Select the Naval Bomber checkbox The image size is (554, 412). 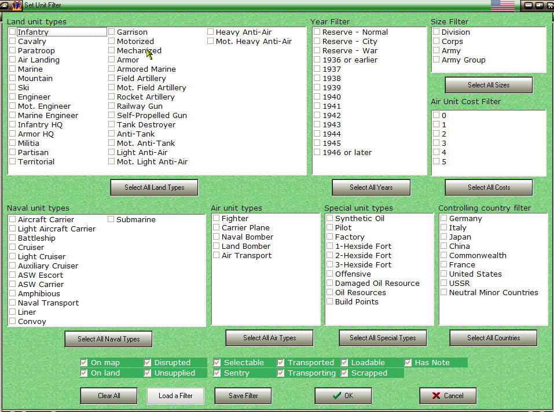point(217,237)
